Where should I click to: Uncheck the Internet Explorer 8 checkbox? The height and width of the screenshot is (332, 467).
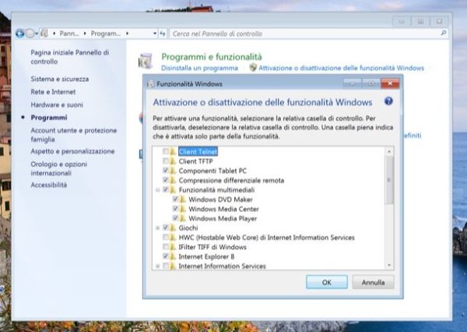pyautogui.click(x=165, y=256)
